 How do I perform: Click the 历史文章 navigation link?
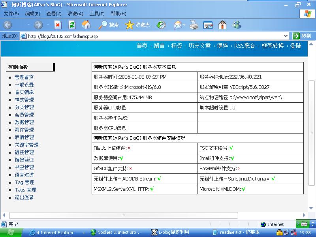[x=199, y=46]
